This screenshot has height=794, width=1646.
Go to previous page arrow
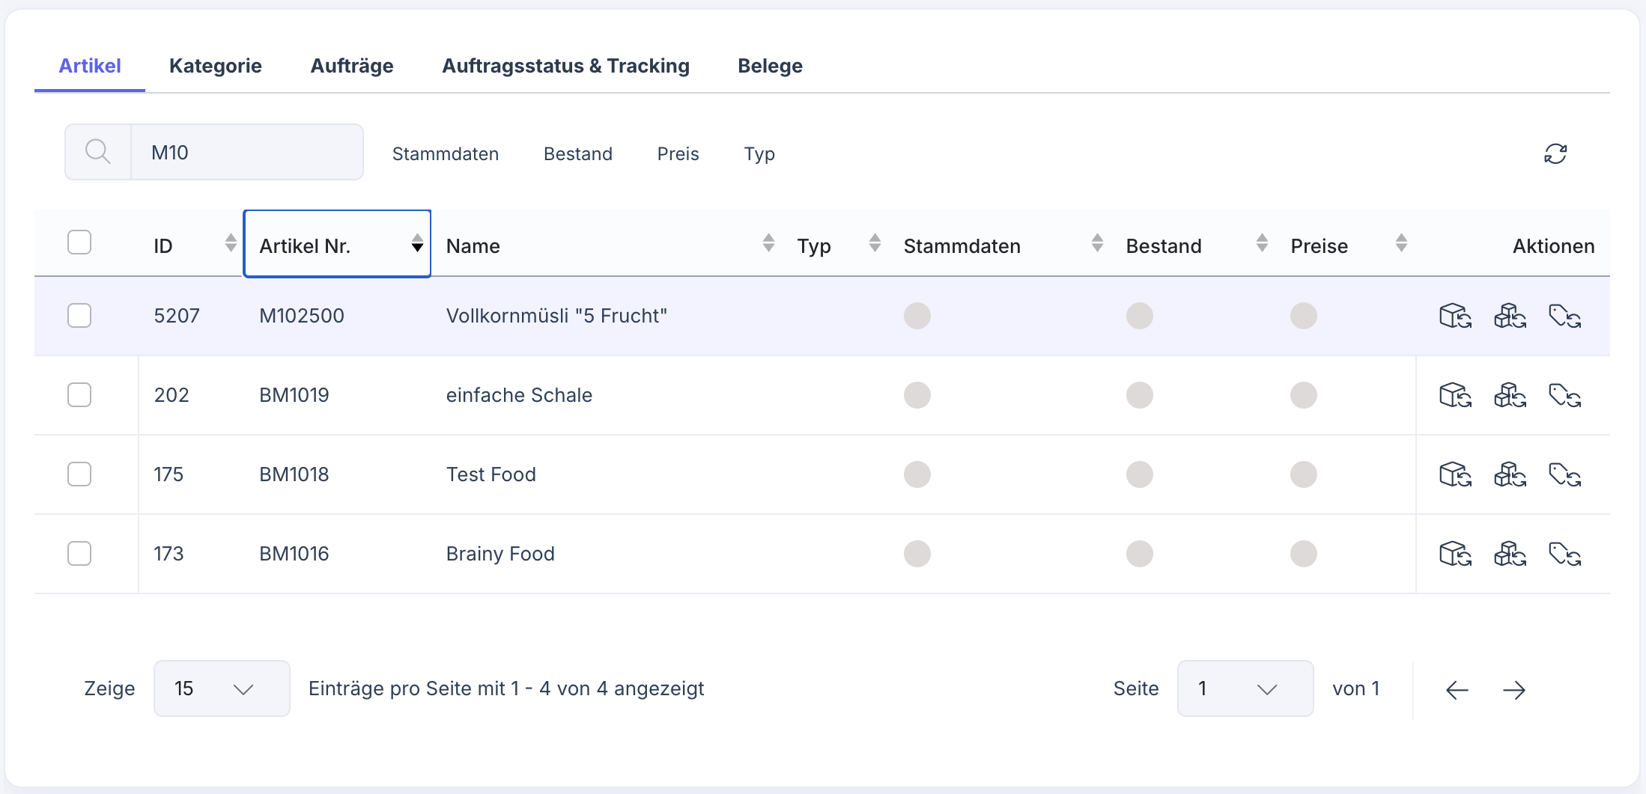point(1457,689)
